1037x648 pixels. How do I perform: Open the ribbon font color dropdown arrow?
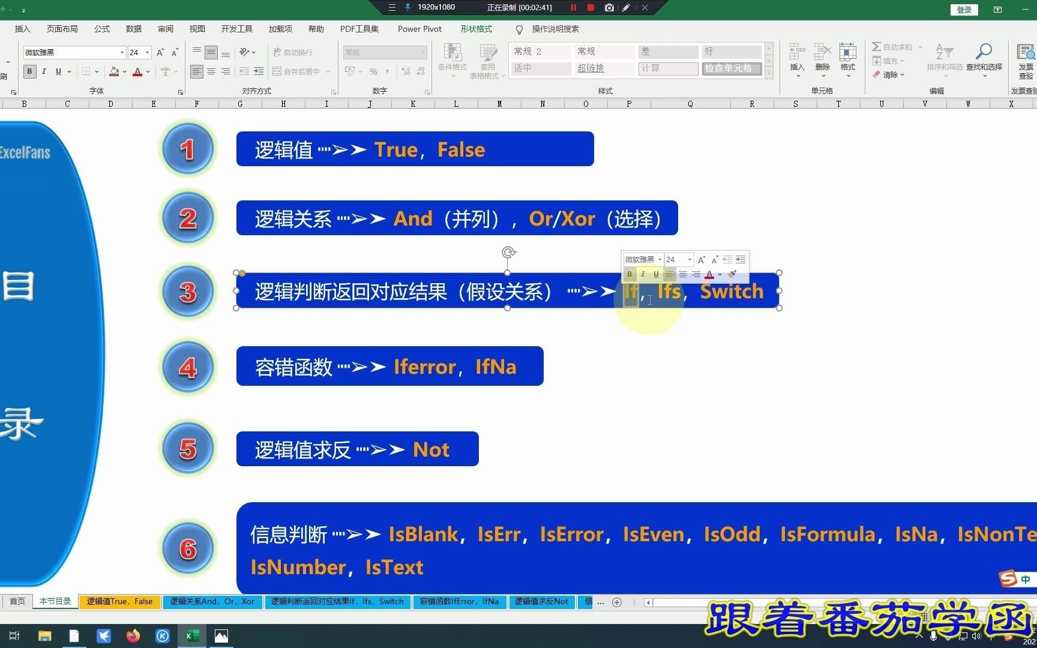[x=148, y=71]
